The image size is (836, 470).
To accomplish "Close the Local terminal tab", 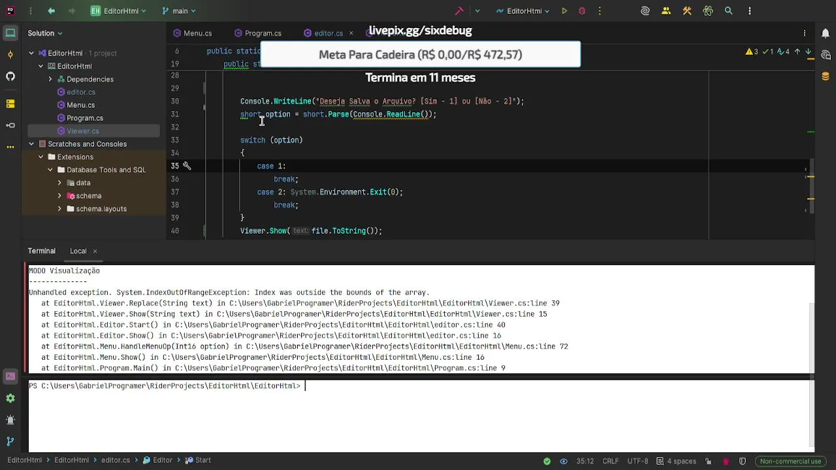I will (95, 251).
